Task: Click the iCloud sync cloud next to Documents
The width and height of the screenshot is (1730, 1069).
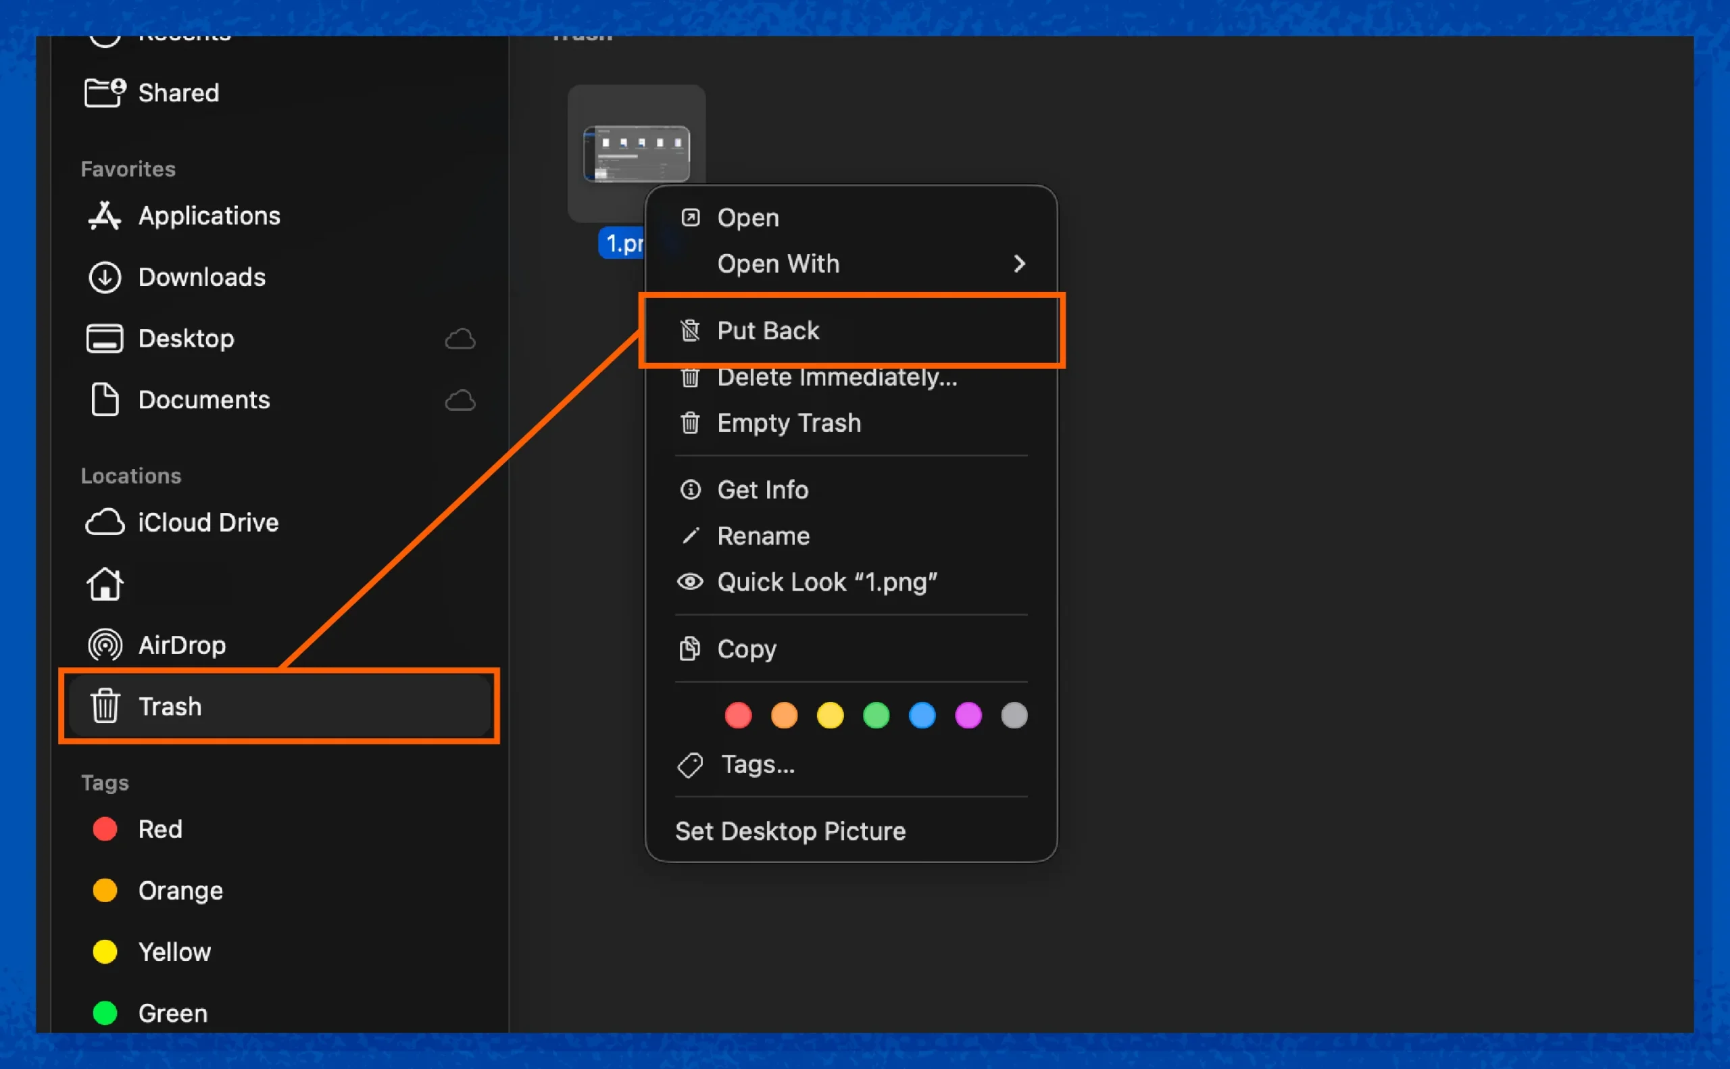Action: click(460, 400)
